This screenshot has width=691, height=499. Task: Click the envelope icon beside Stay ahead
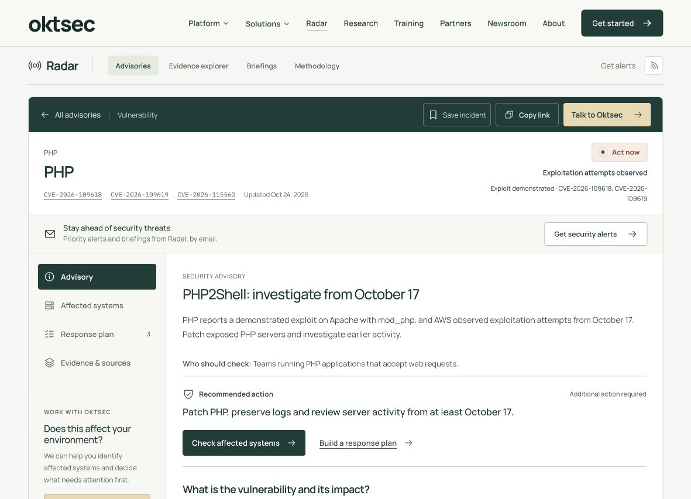pyautogui.click(x=50, y=234)
